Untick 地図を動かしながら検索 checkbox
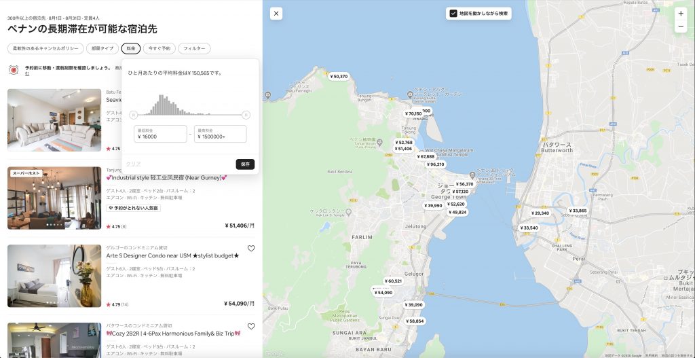The image size is (695, 358). 453,14
